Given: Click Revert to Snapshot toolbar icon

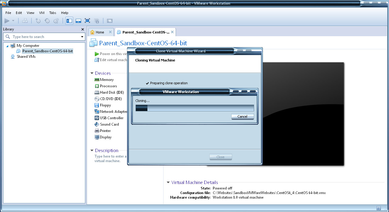Looking at the screenshot, I should (47, 21).
